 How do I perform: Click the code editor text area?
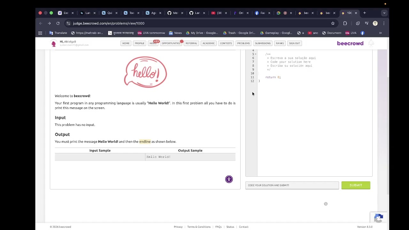[x=315, y=113]
